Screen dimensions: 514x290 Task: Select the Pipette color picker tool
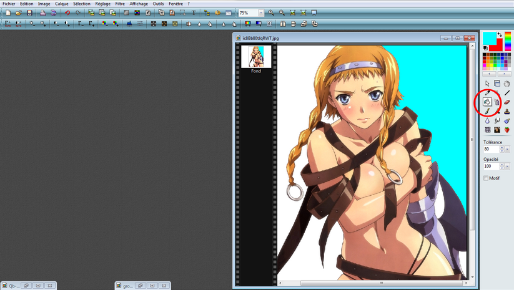point(487,93)
